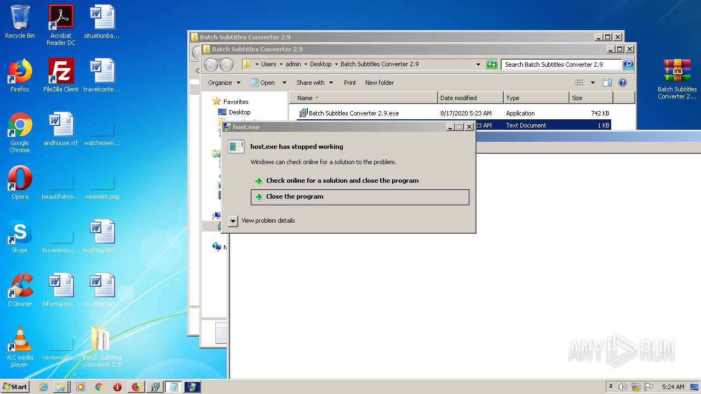The height and width of the screenshot is (394, 701).
Task: Open network tray icon
Action: [x=636, y=387]
